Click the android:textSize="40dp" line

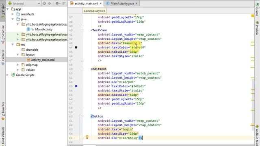(x=118, y=95)
